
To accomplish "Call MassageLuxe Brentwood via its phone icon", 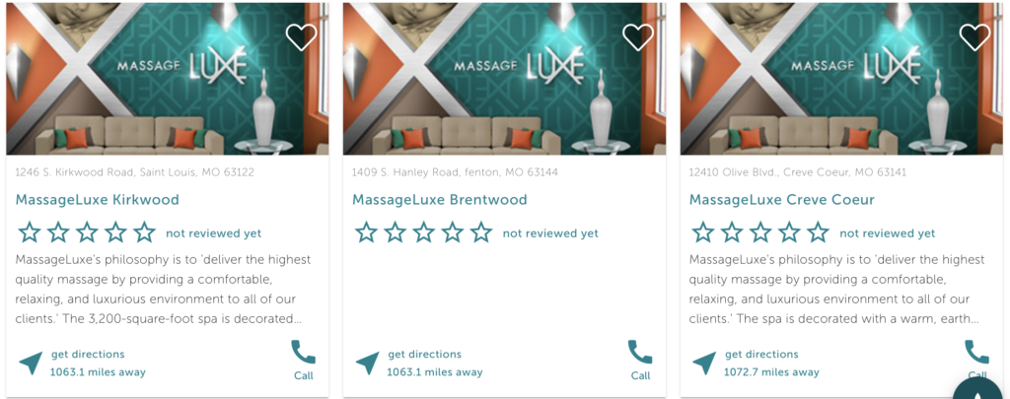I will click(640, 353).
